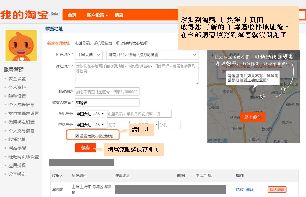306x197 pixels.
Task: Open 个人交易信息 in the sidebar
Action: [21, 131]
